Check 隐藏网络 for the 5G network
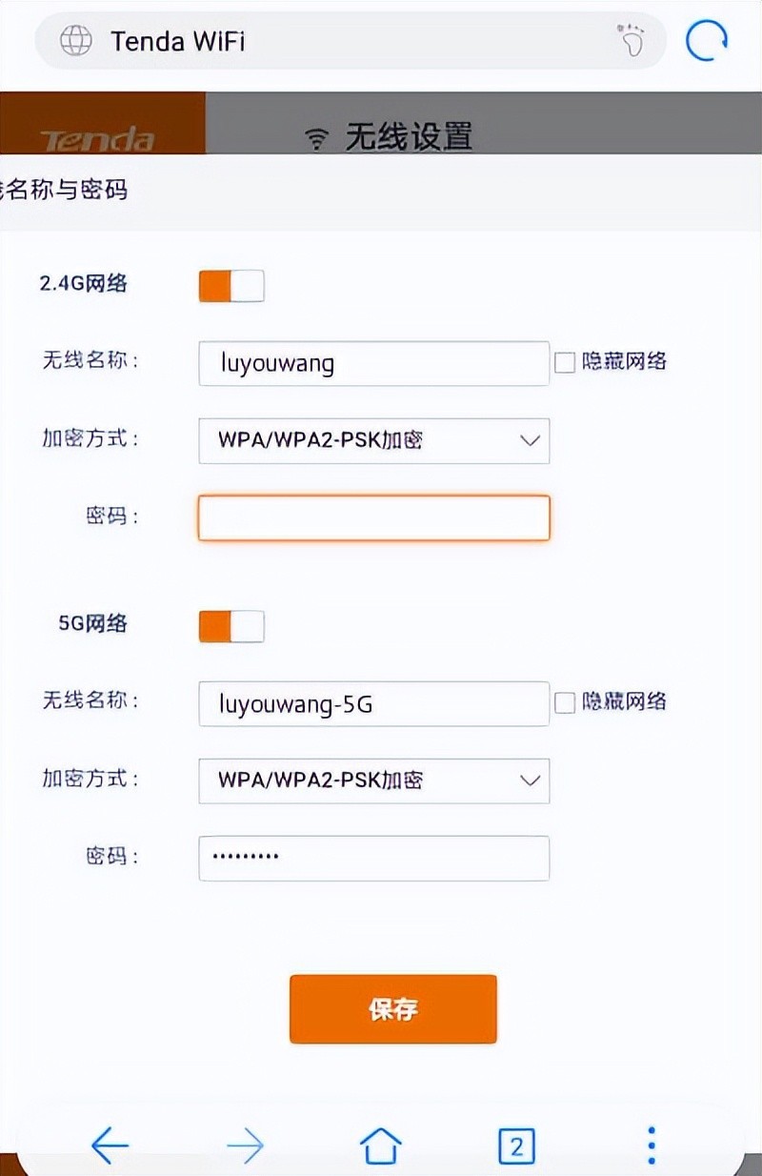The width and height of the screenshot is (762, 1176). coord(565,703)
